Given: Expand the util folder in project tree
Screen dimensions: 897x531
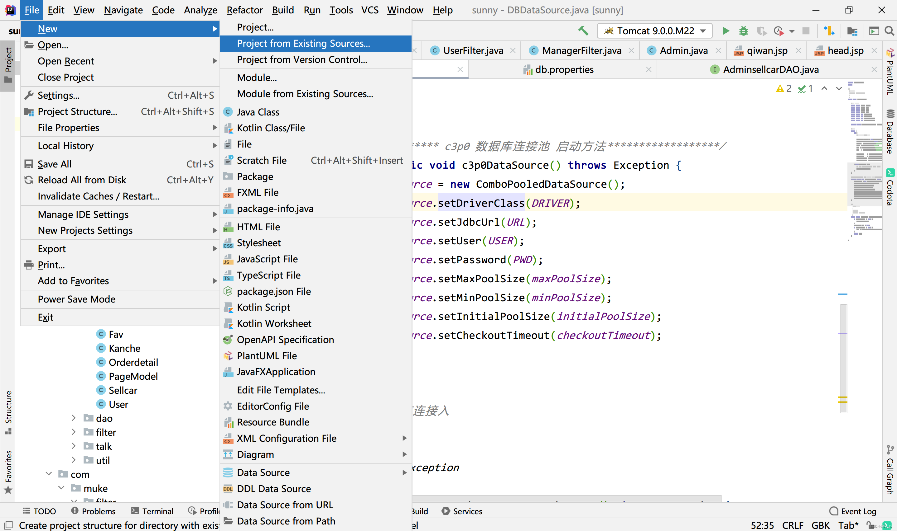Looking at the screenshot, I should tap(74, 460).
